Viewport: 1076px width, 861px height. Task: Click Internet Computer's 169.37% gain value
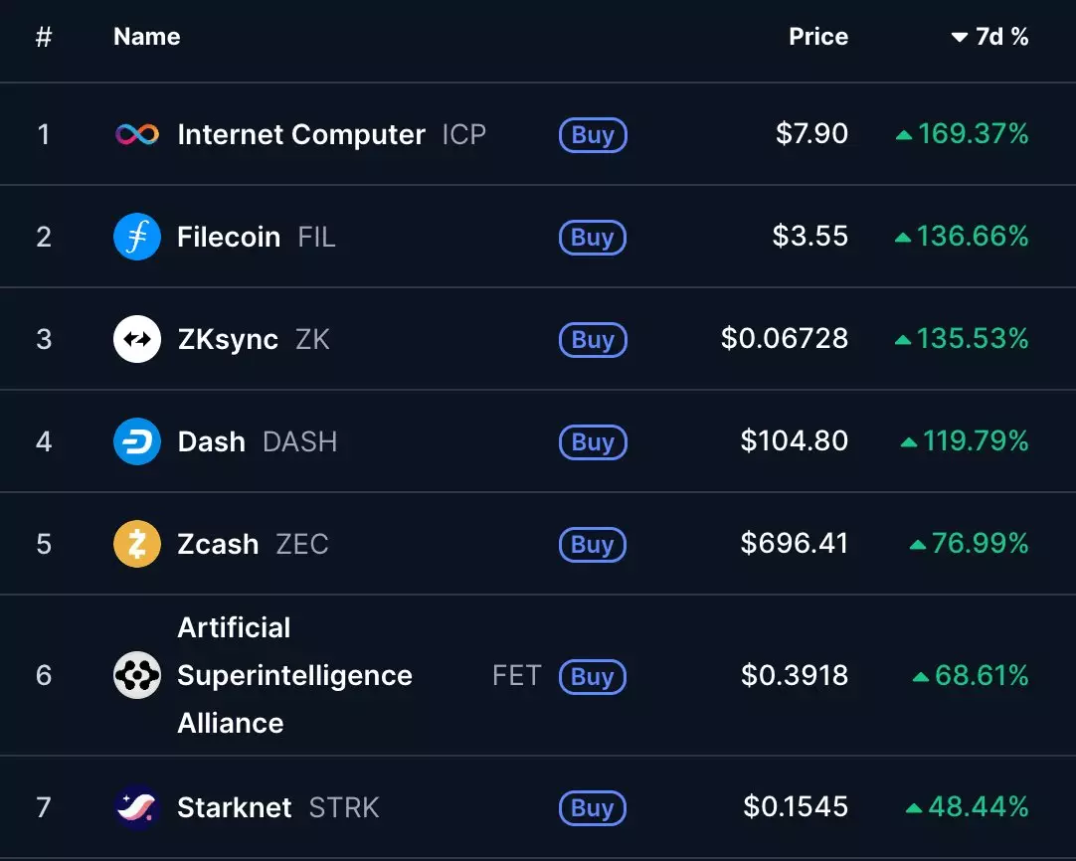coord(973,134)
